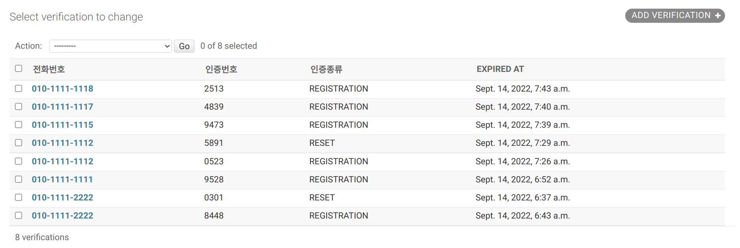Screen dimensions: 740x248
Task: Open the 010-1111-1111 verification link
Action: tap(62, 180)
